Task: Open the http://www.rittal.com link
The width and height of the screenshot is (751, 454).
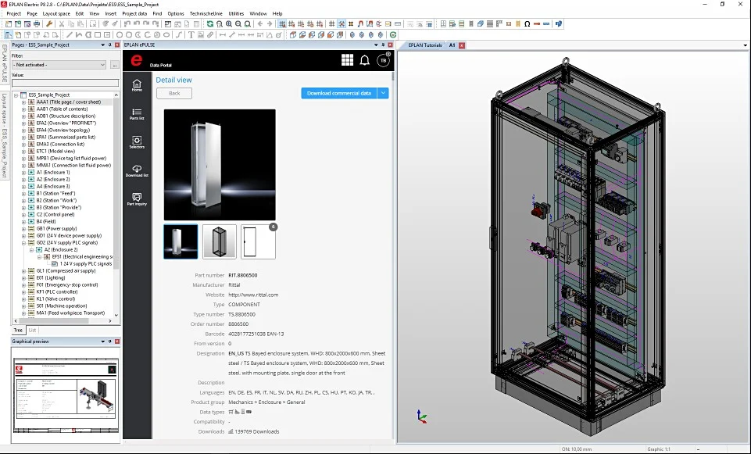Action: 253,295
